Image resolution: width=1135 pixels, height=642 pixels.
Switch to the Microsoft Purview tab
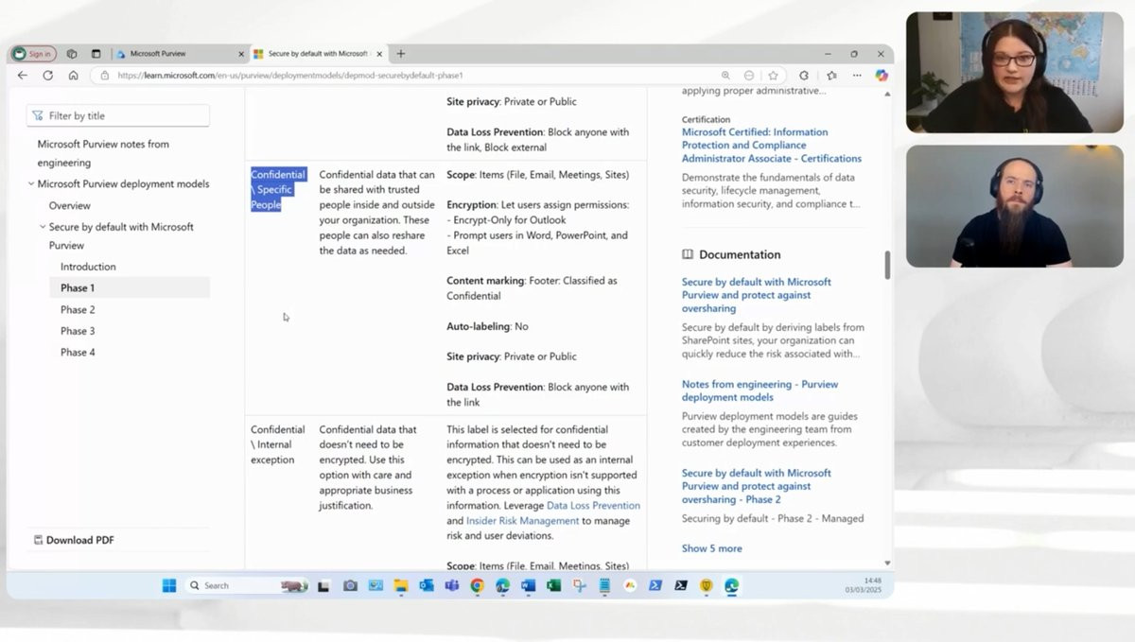click(179, 54)
